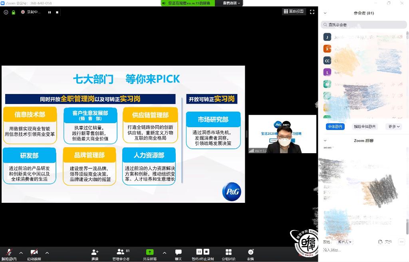
Task: Stop recording from the top-left indicator
Action: click(x=57, y=12)
